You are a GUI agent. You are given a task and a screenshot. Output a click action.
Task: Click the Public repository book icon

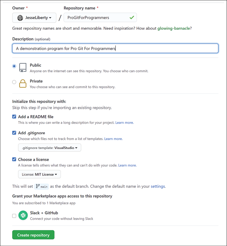[x=23, y=68]
